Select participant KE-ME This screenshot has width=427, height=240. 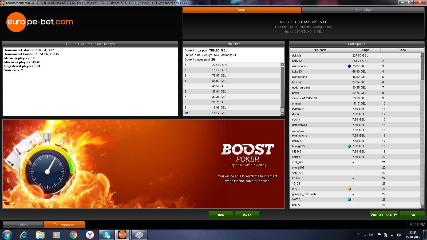pos(355,151)
